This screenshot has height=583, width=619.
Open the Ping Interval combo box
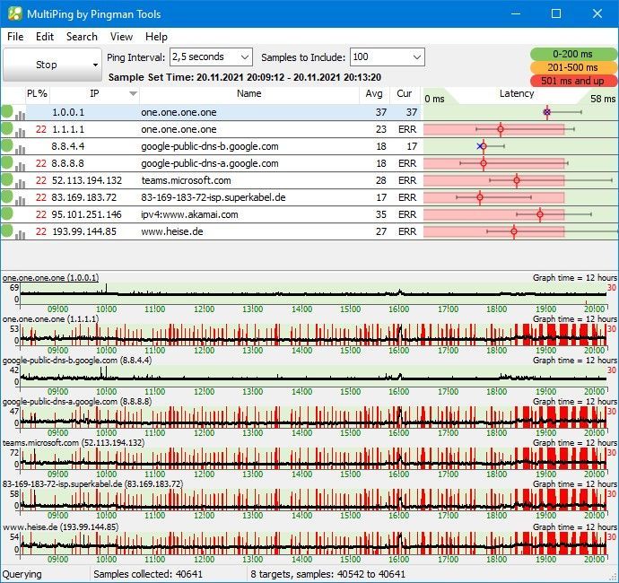click(x=211, y=57)
